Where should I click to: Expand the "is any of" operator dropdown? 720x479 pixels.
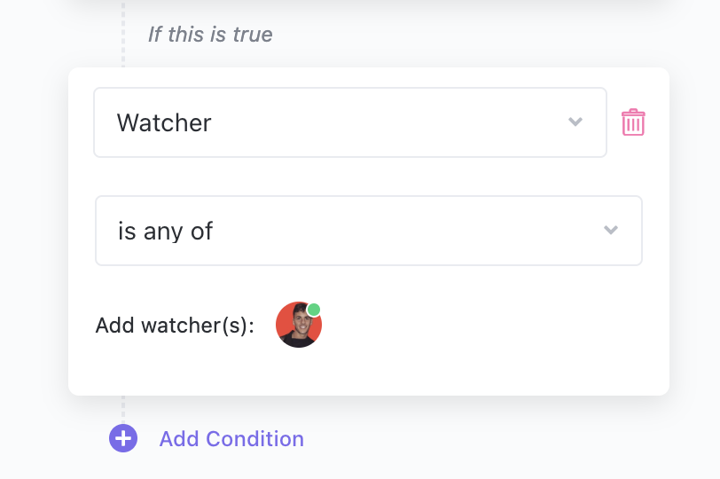pos(368,231)
